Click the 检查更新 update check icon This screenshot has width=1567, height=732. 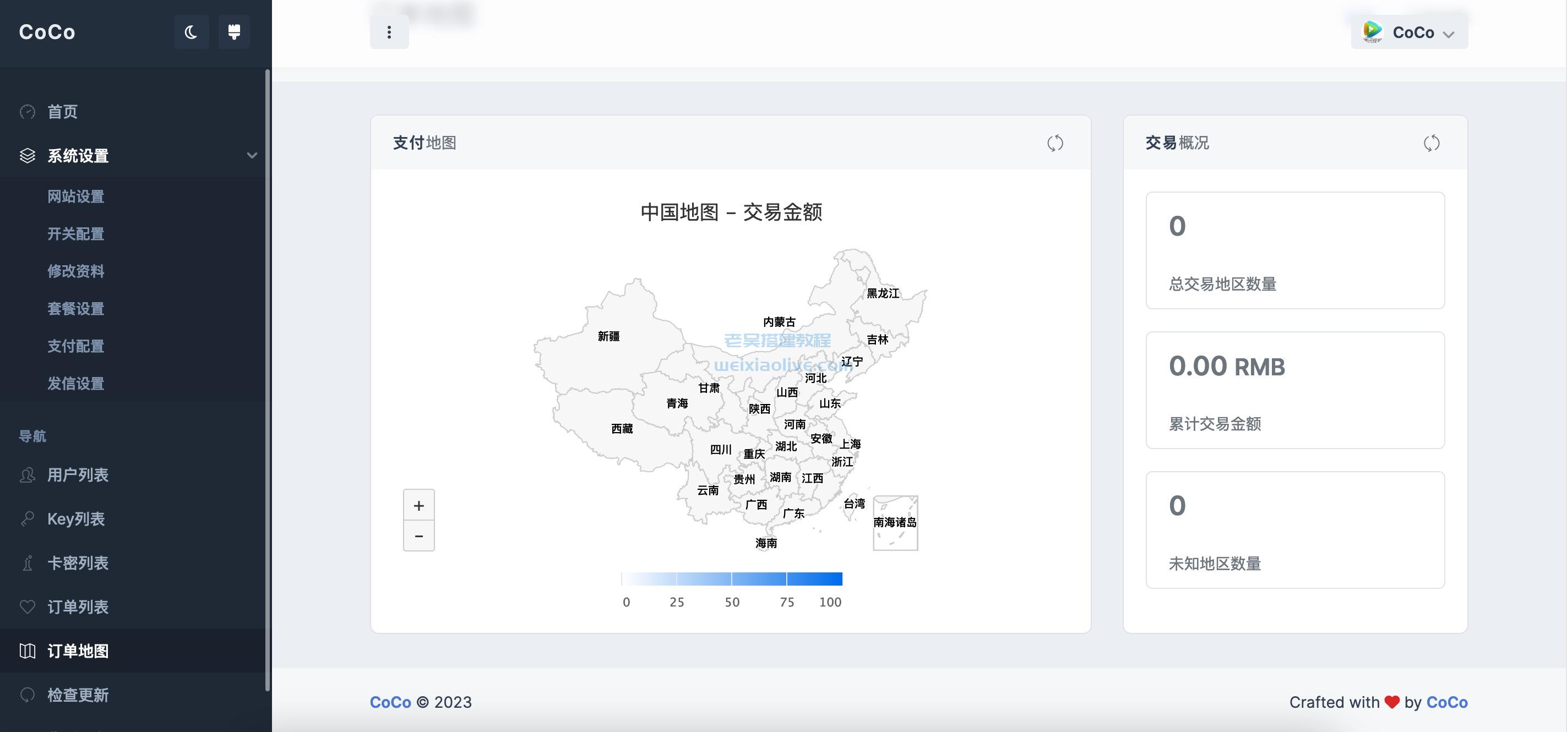tap(27, 695)
